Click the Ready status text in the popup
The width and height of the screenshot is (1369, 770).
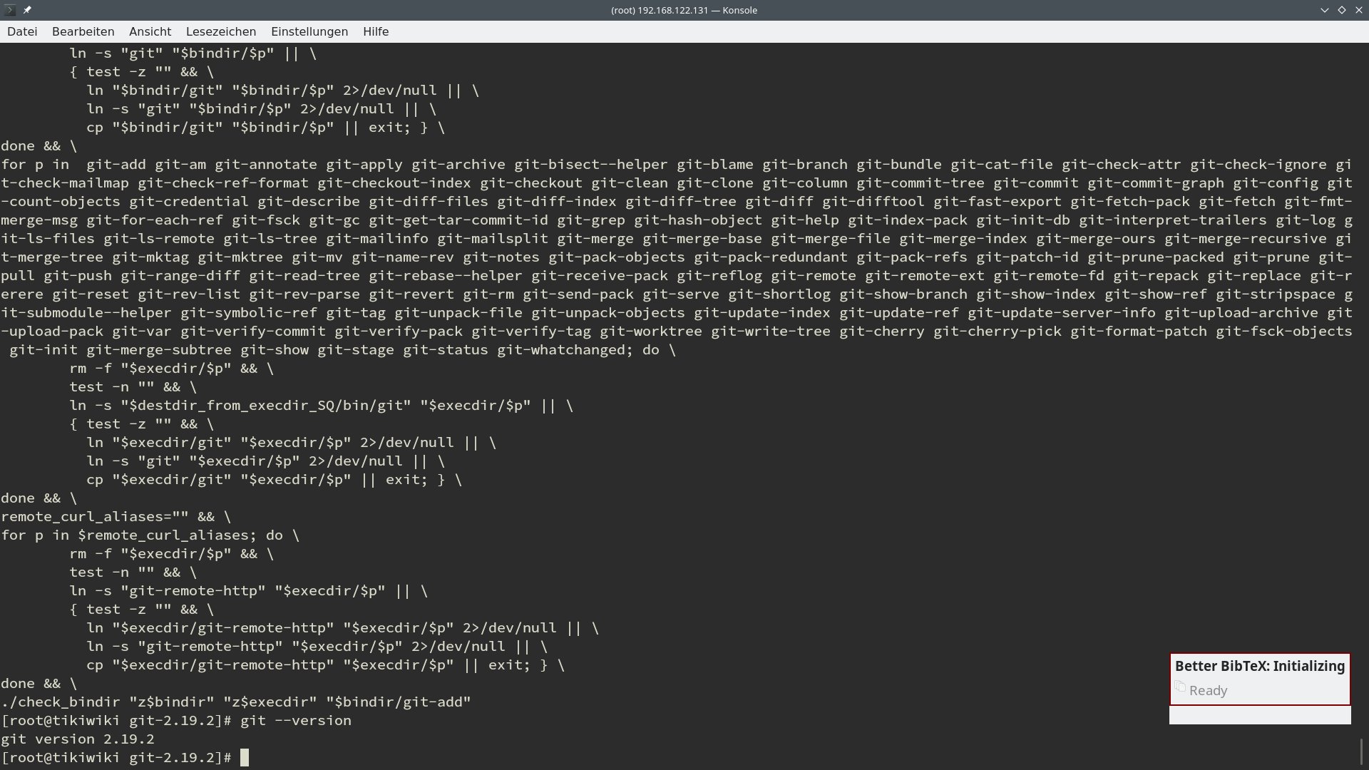tap(1208, 689)
